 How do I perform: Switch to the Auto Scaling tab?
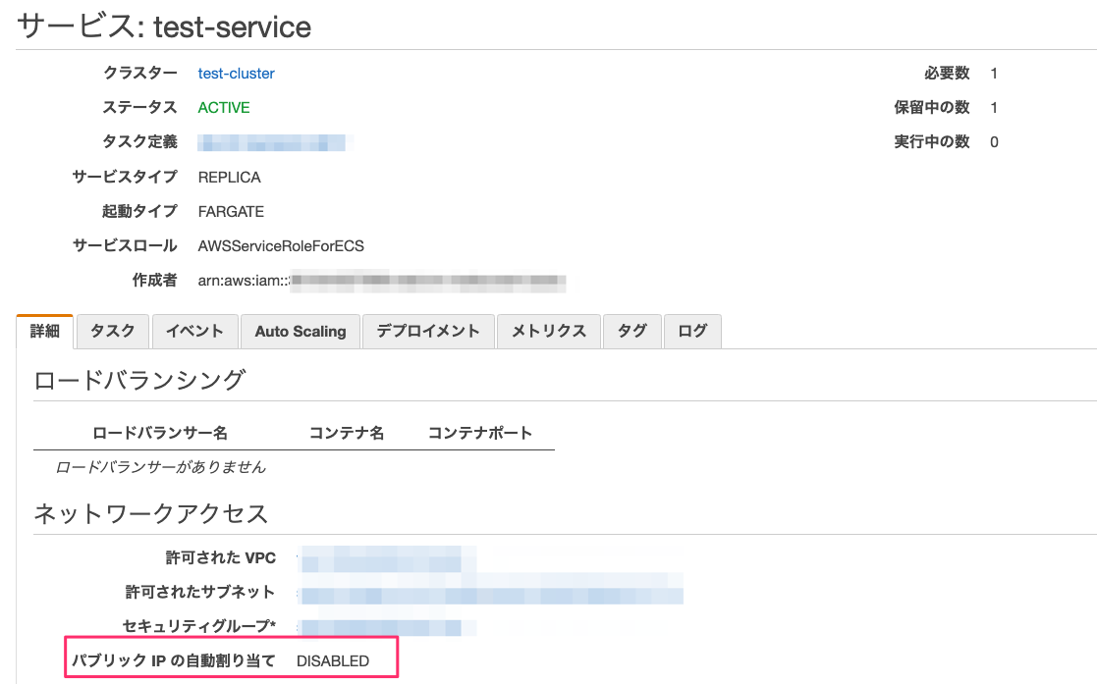tap(300, 332)
